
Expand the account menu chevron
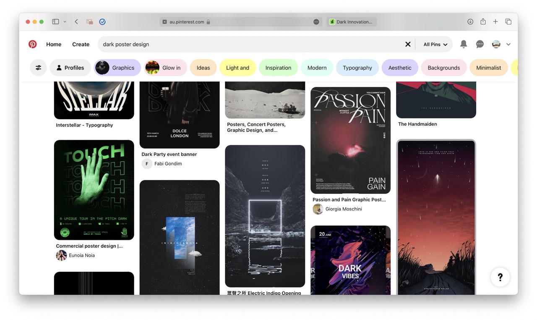click(x=508, y=44)
